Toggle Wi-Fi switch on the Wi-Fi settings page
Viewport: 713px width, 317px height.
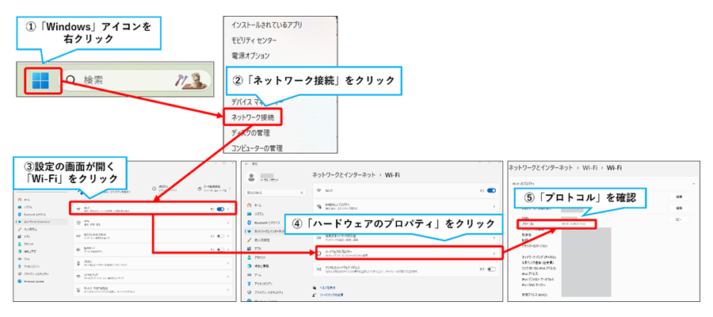click(x=491, y=190)
